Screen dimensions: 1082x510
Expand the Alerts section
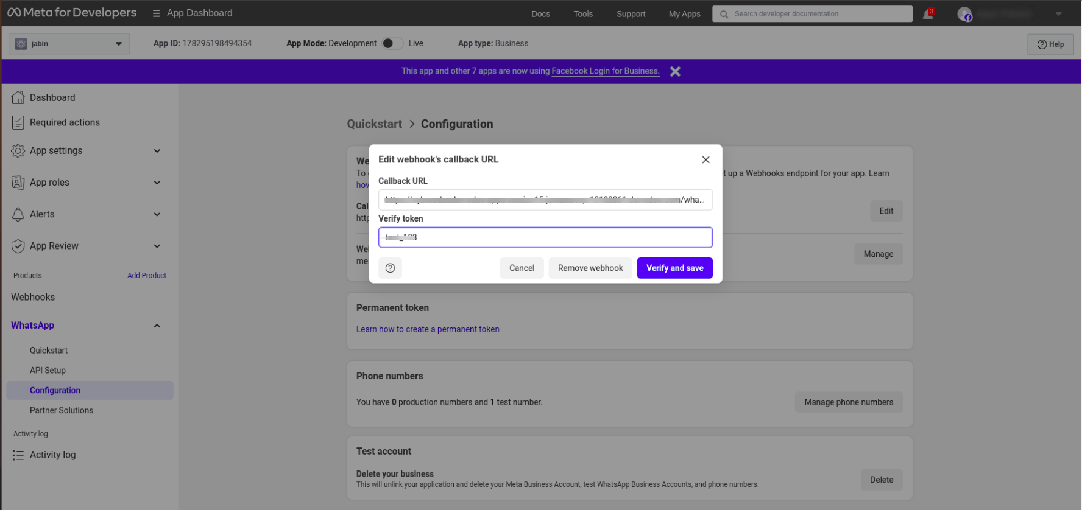coord(157,214)
